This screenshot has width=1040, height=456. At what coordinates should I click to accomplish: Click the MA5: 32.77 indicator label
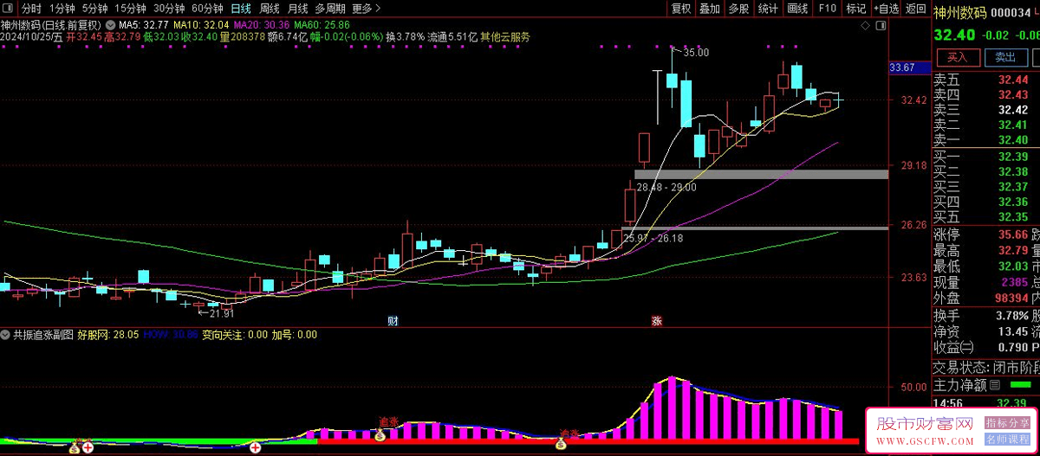143,24
